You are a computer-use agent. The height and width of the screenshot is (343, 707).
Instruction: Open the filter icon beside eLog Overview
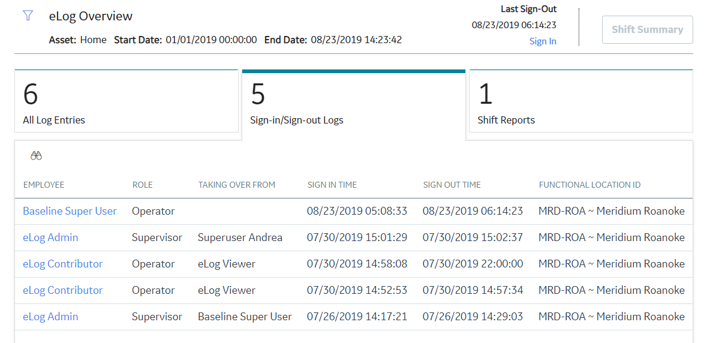point(28,16)
